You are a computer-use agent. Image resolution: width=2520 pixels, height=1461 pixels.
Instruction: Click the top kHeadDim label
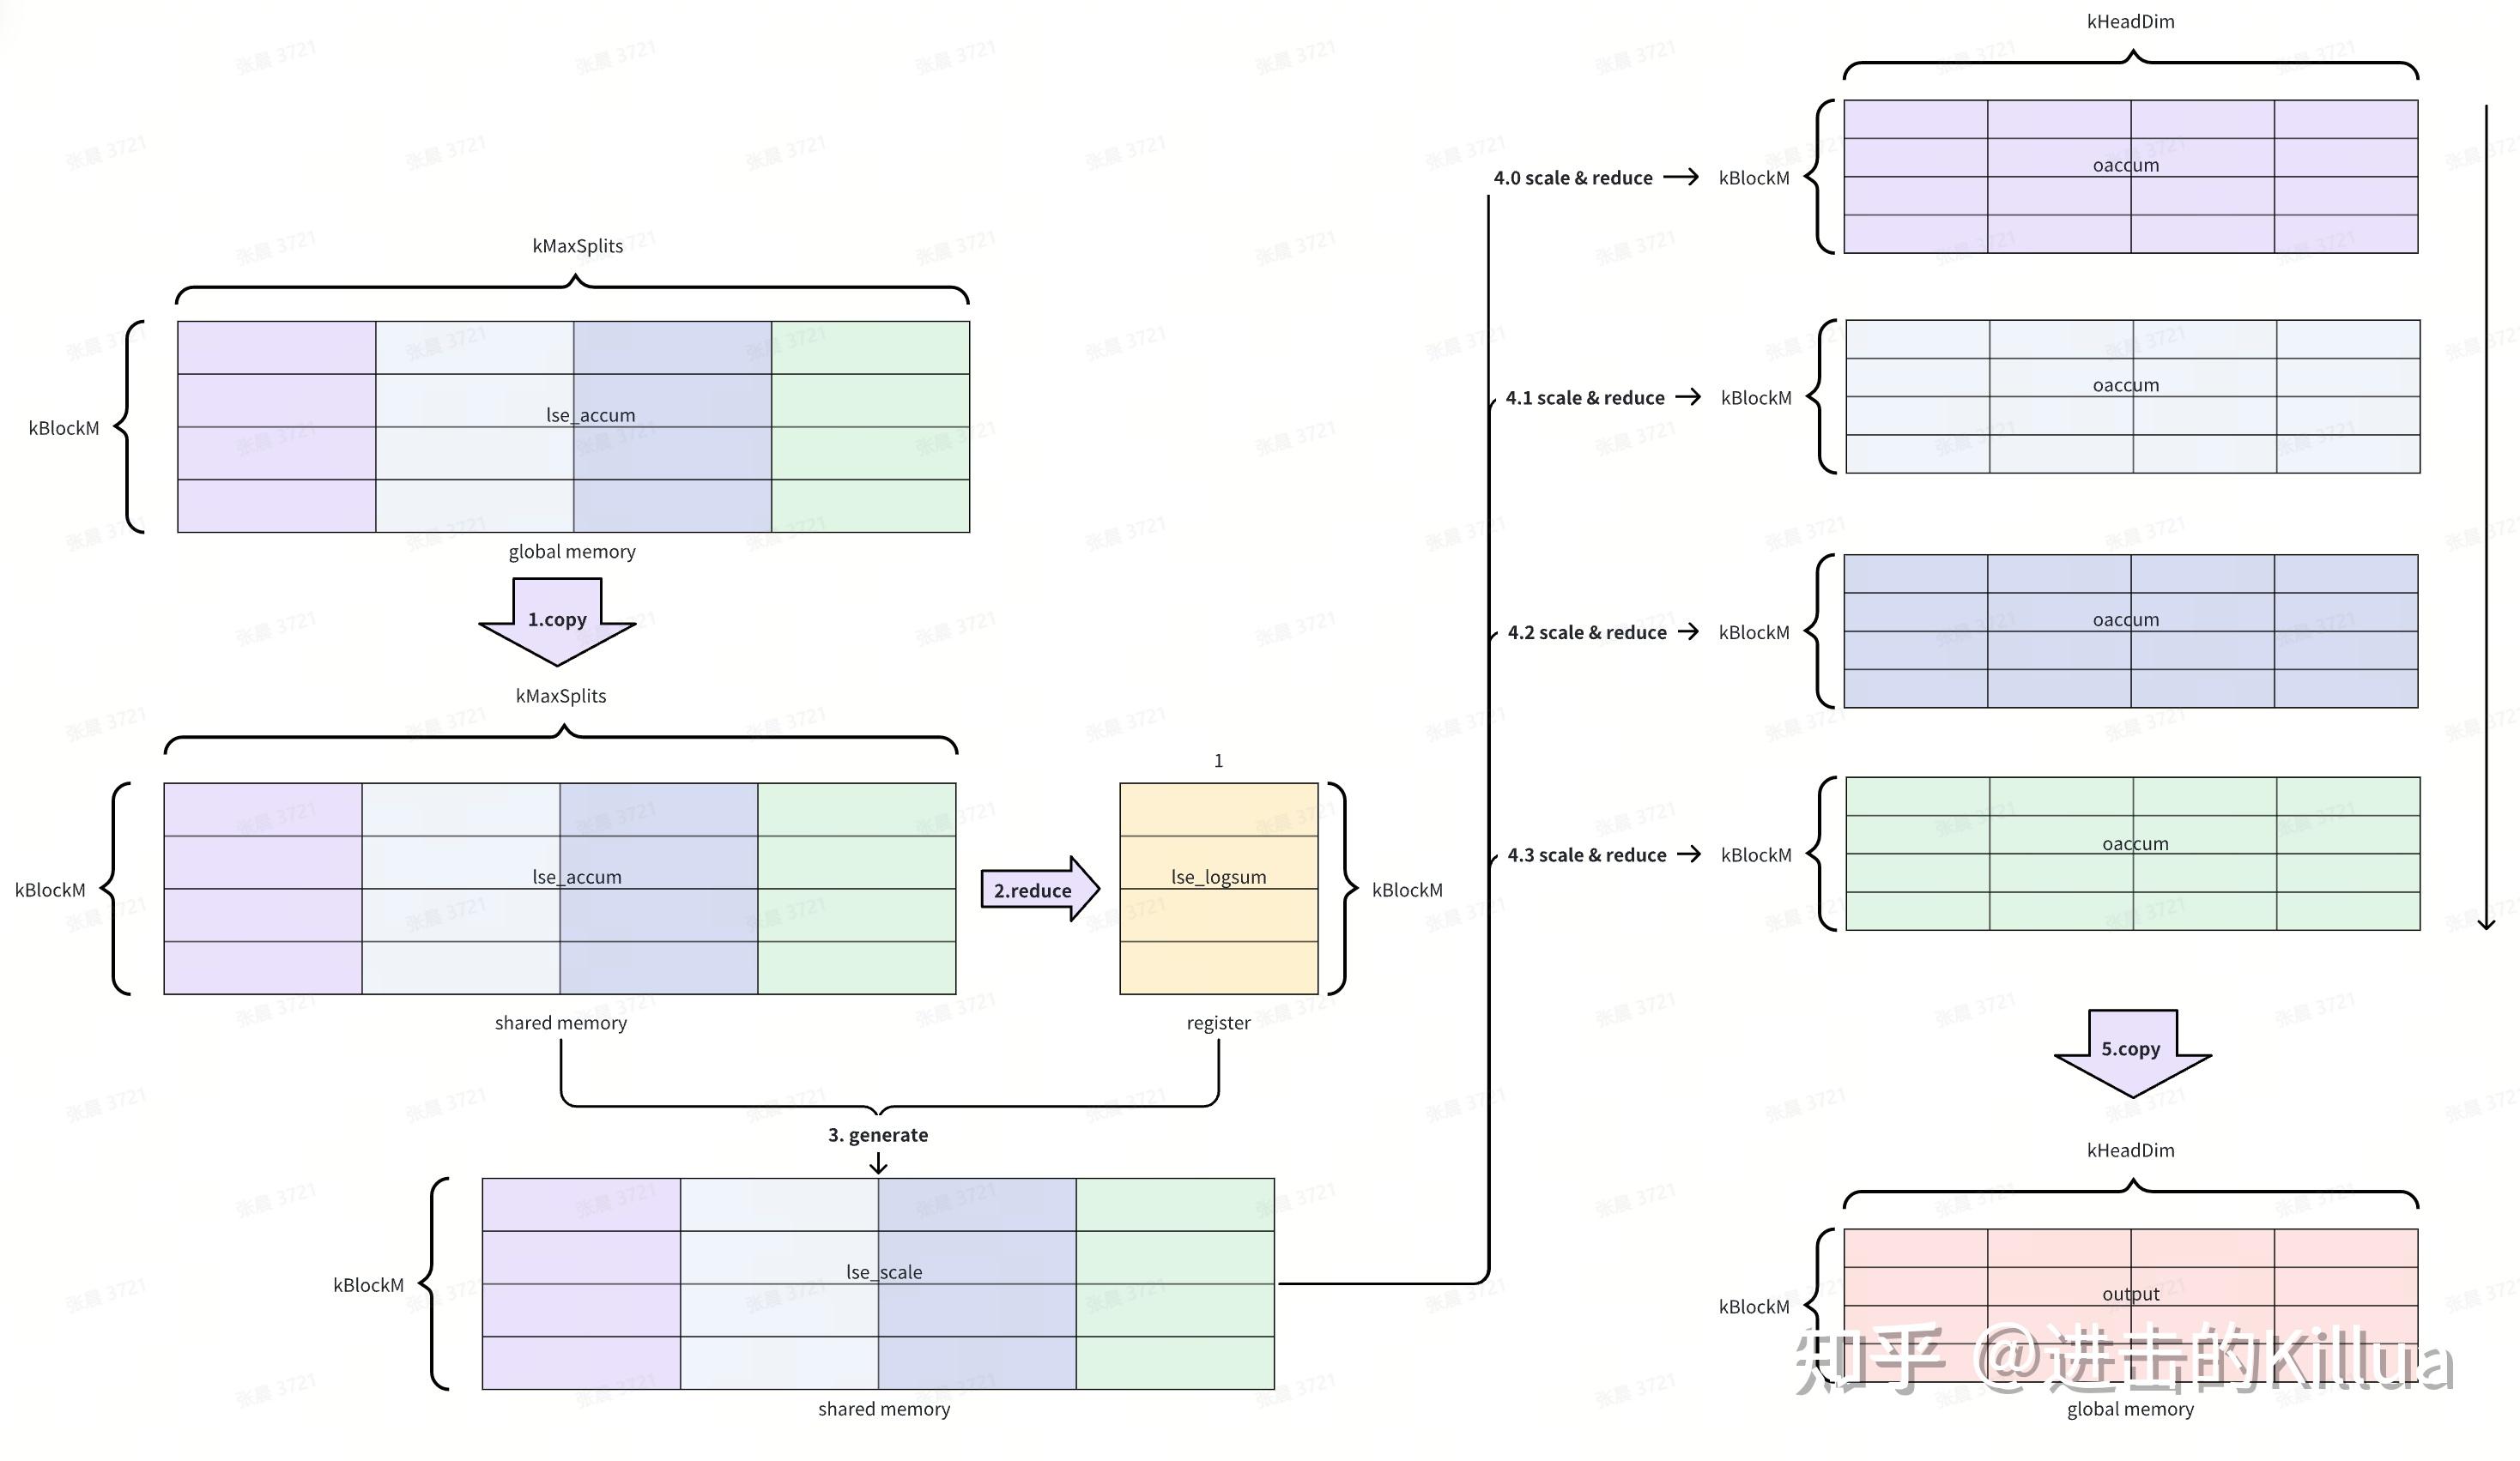(2130, 21)
